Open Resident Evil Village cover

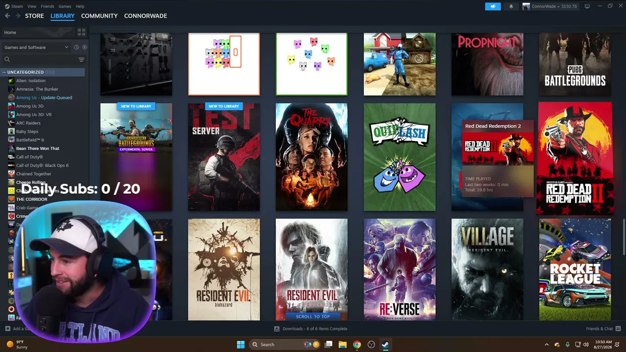pyautogui.click(x=487, y=269)
